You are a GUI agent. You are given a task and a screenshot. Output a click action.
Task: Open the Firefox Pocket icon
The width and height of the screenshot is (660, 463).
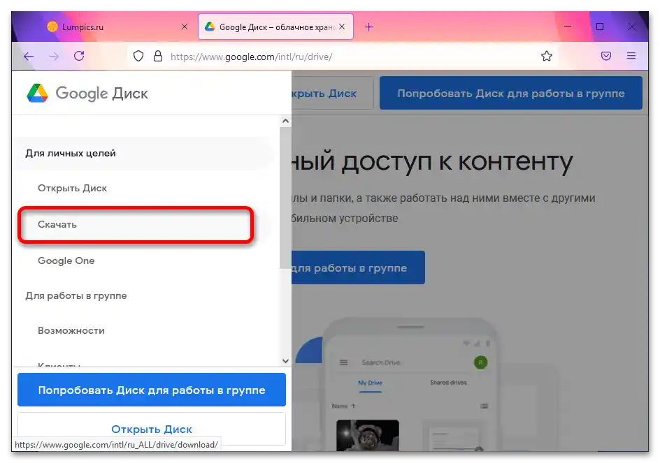pyautogui.click(x=605, y=56)
